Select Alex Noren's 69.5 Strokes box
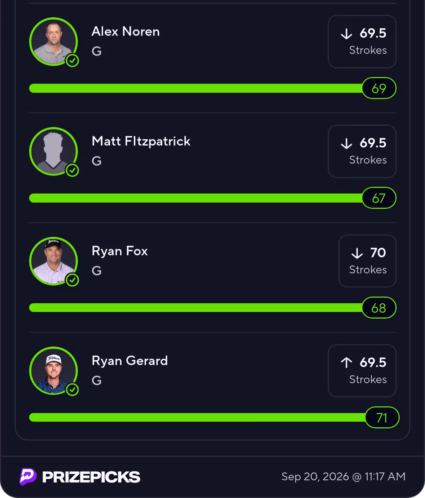Viewport: 425px width, 498px height. tap(362, 42)
